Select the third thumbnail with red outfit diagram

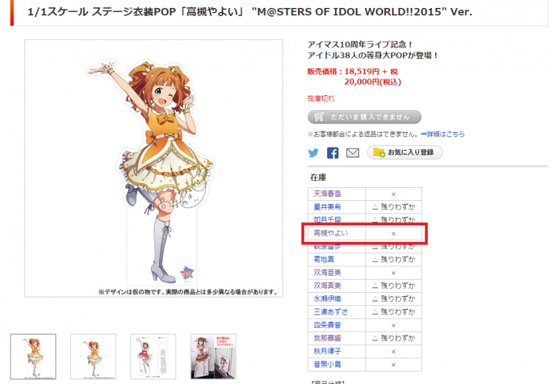pyautogui.click(x=153, y=356)
